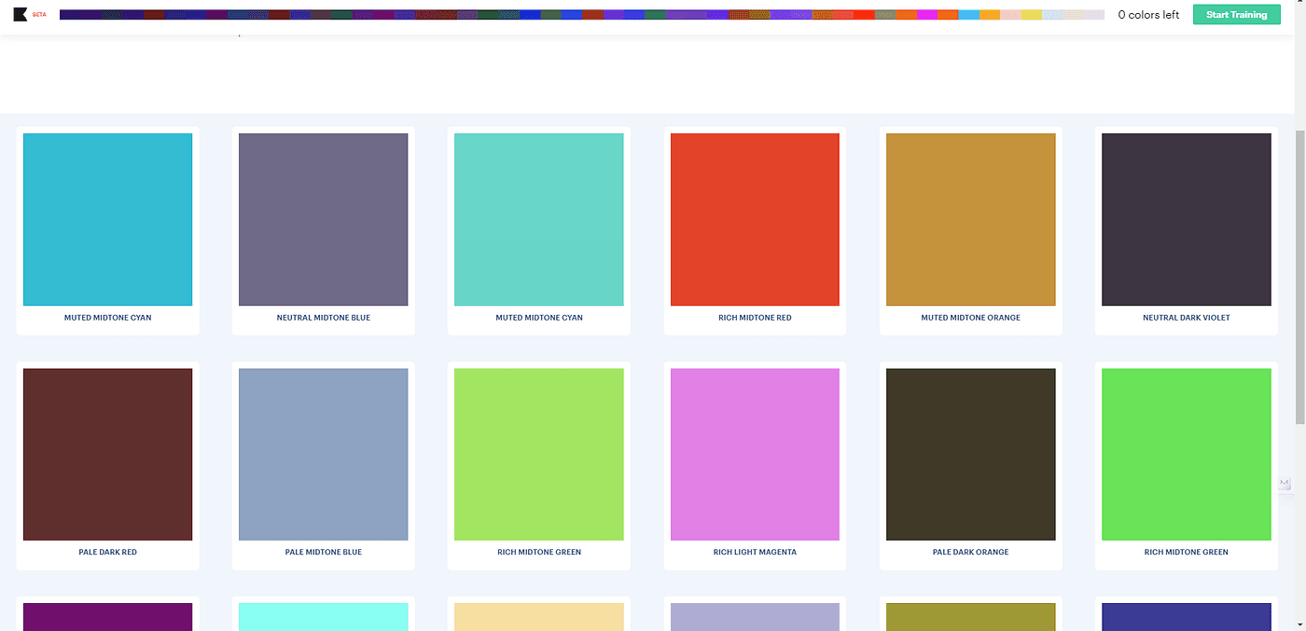Click the cyan swatch in the top color strip
Screen dimensions: 1306x631
pos(969,13)
